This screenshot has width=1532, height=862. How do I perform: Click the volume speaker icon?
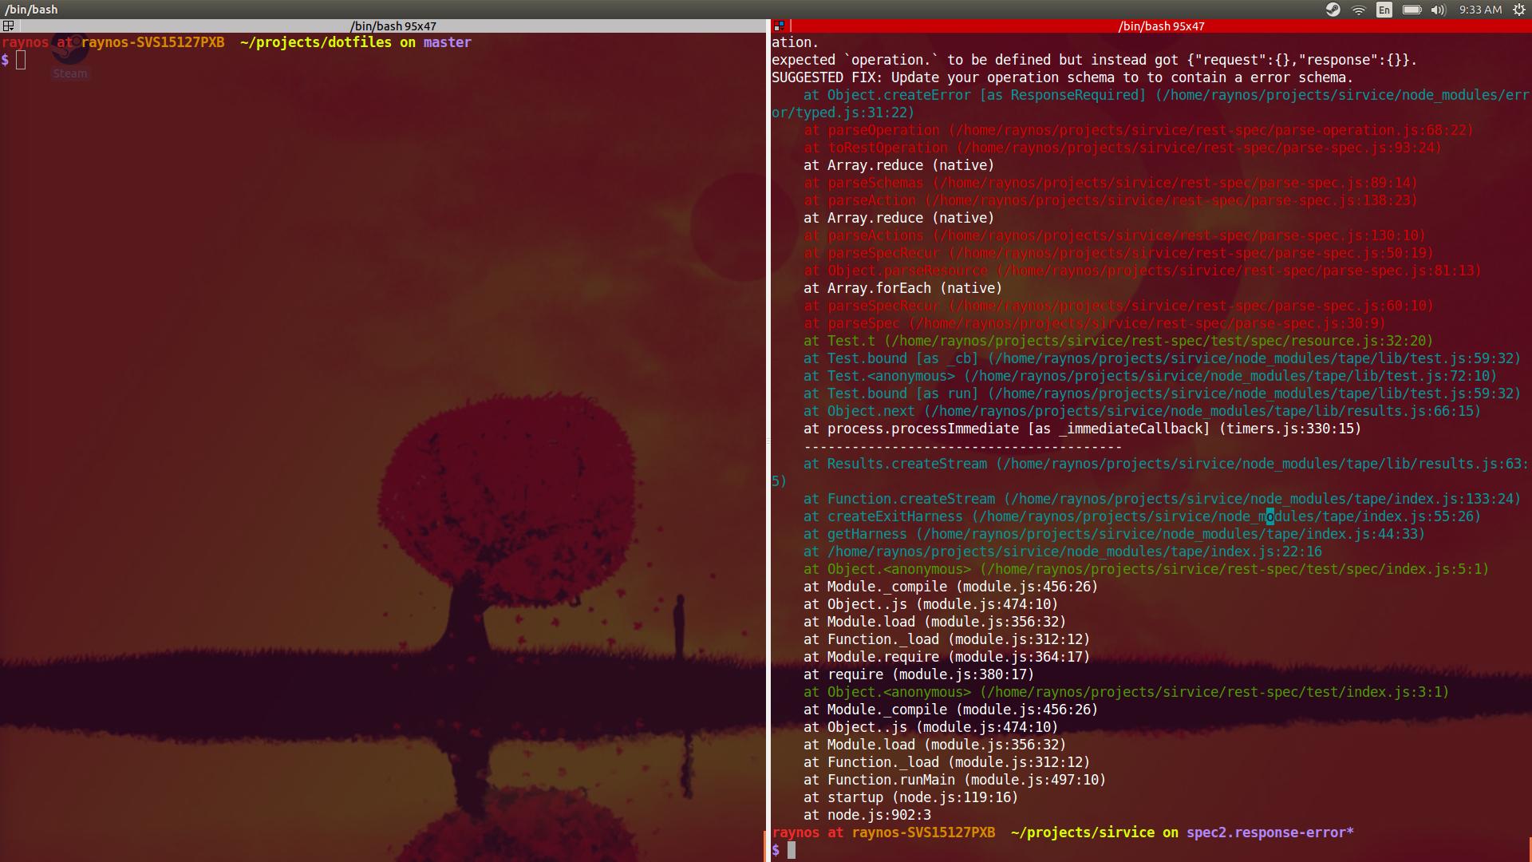(1439, 10)
